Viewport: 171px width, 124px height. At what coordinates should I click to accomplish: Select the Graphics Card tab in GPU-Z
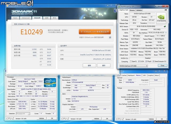click(x=124, y=10)
